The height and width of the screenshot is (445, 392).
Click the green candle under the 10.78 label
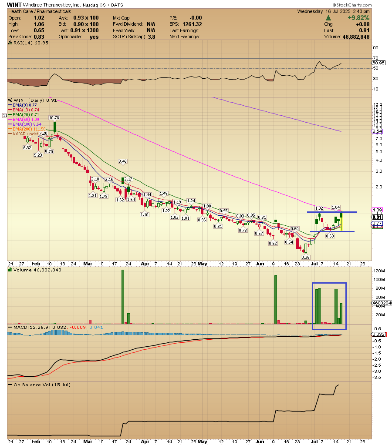[54, 127]
